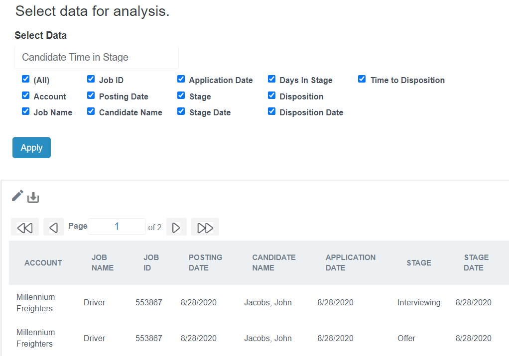Click Millennium Freighters in the Interviewing row
509x356 pixels.
36,303
